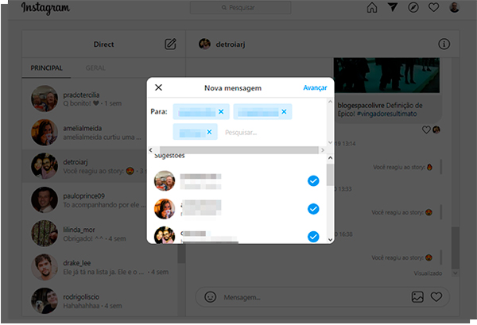Remove the second recipient tag
477x325 pixels.
pos(284,111)
